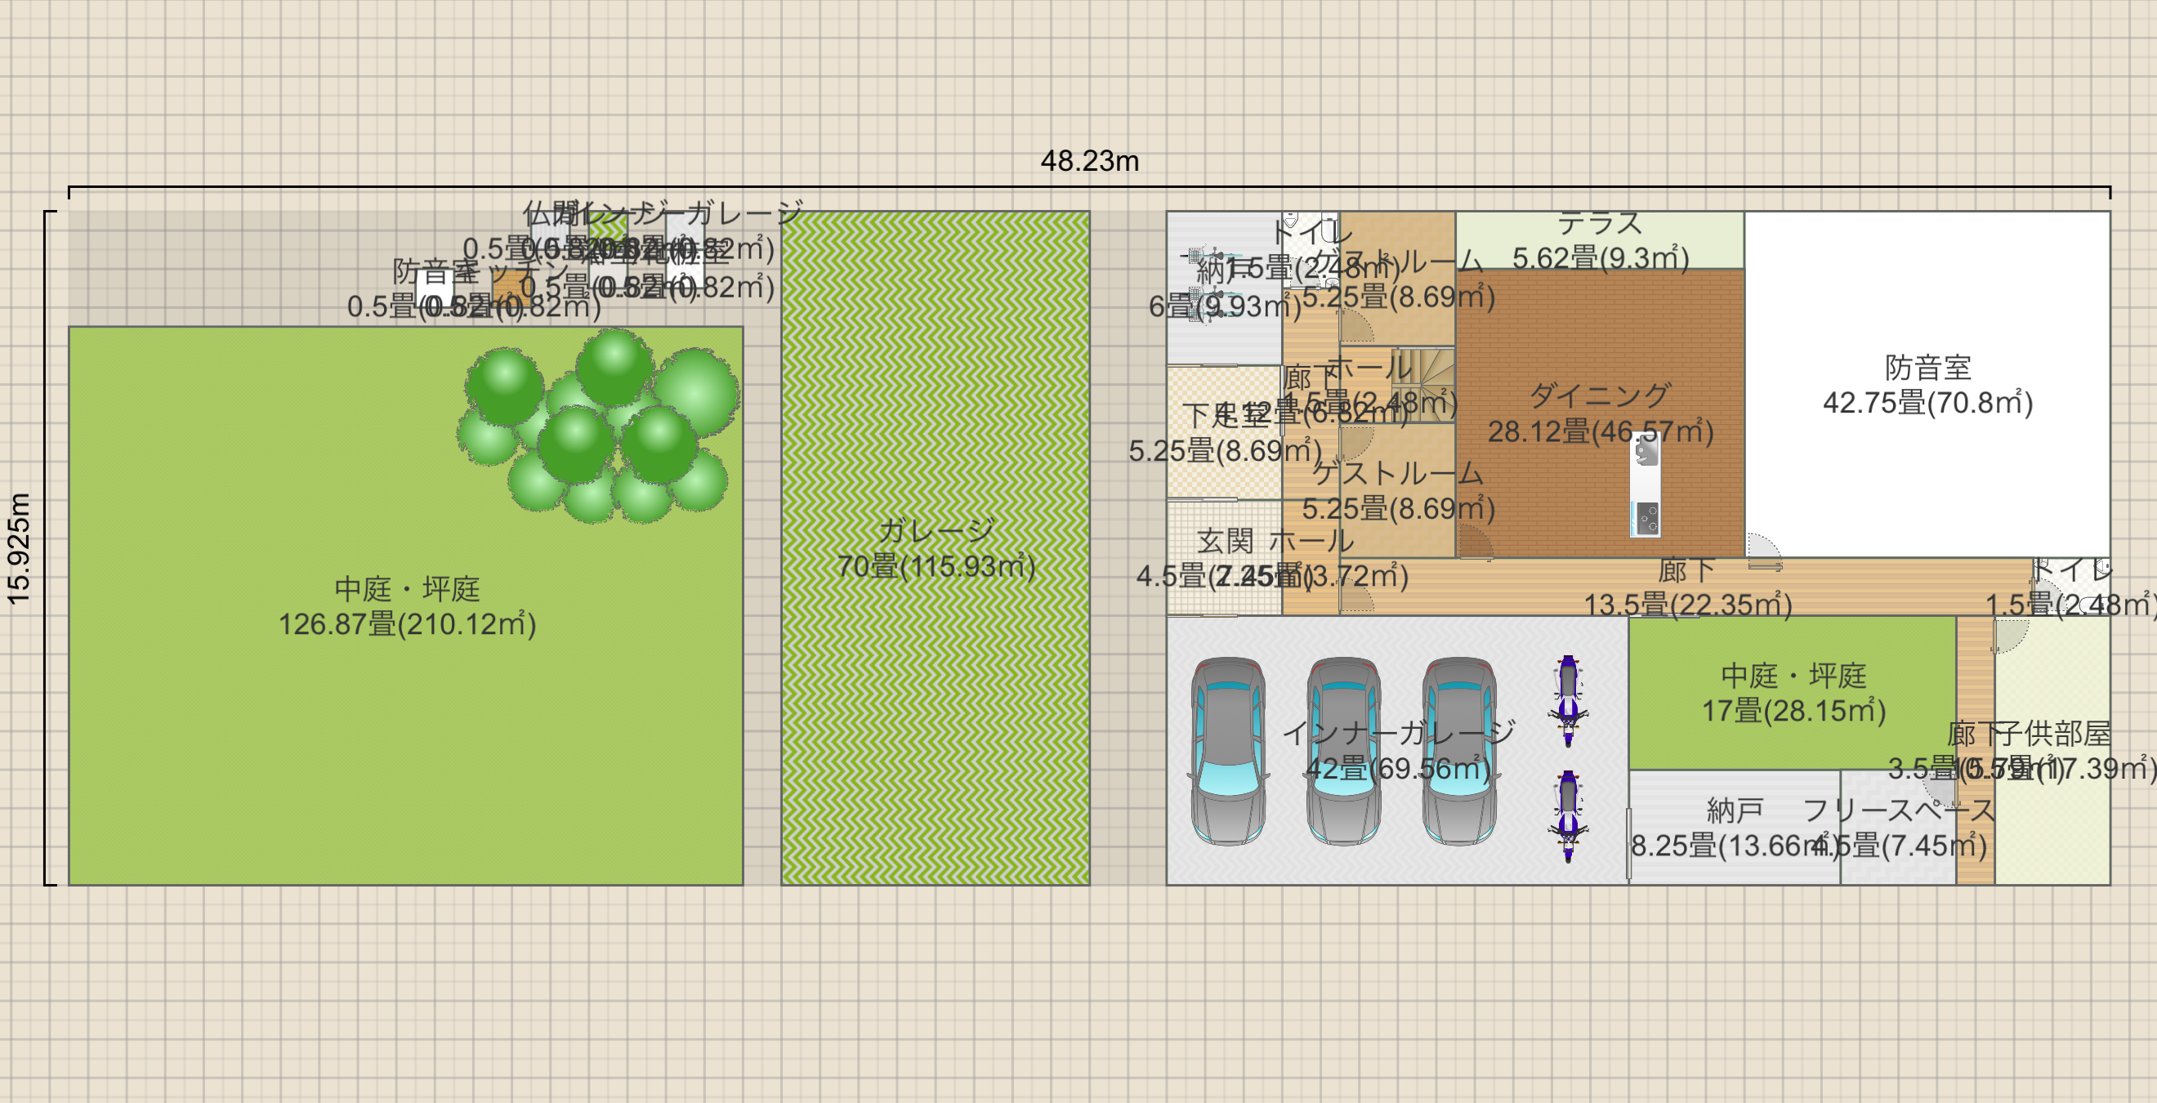
Task: Select the lower motorcycle in the inner garage
Action: (x=1568, y=816)
